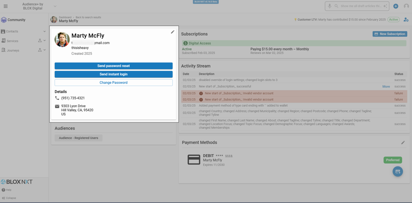The width and height of the screenshot is (412, 203).
Task: Click the phone icon beside (951) 735-4321
Action: coord(57,98)
